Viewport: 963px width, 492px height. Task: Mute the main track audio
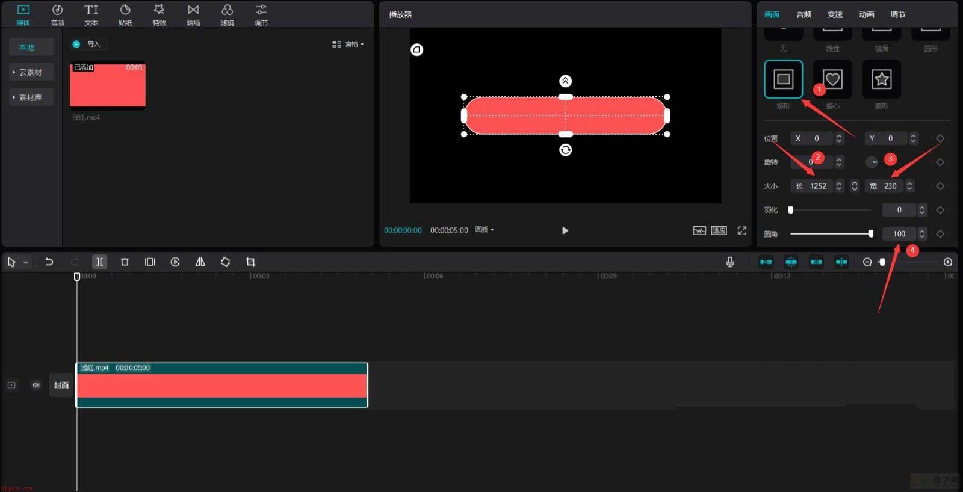pyautogui.click(x=36, y=385)
